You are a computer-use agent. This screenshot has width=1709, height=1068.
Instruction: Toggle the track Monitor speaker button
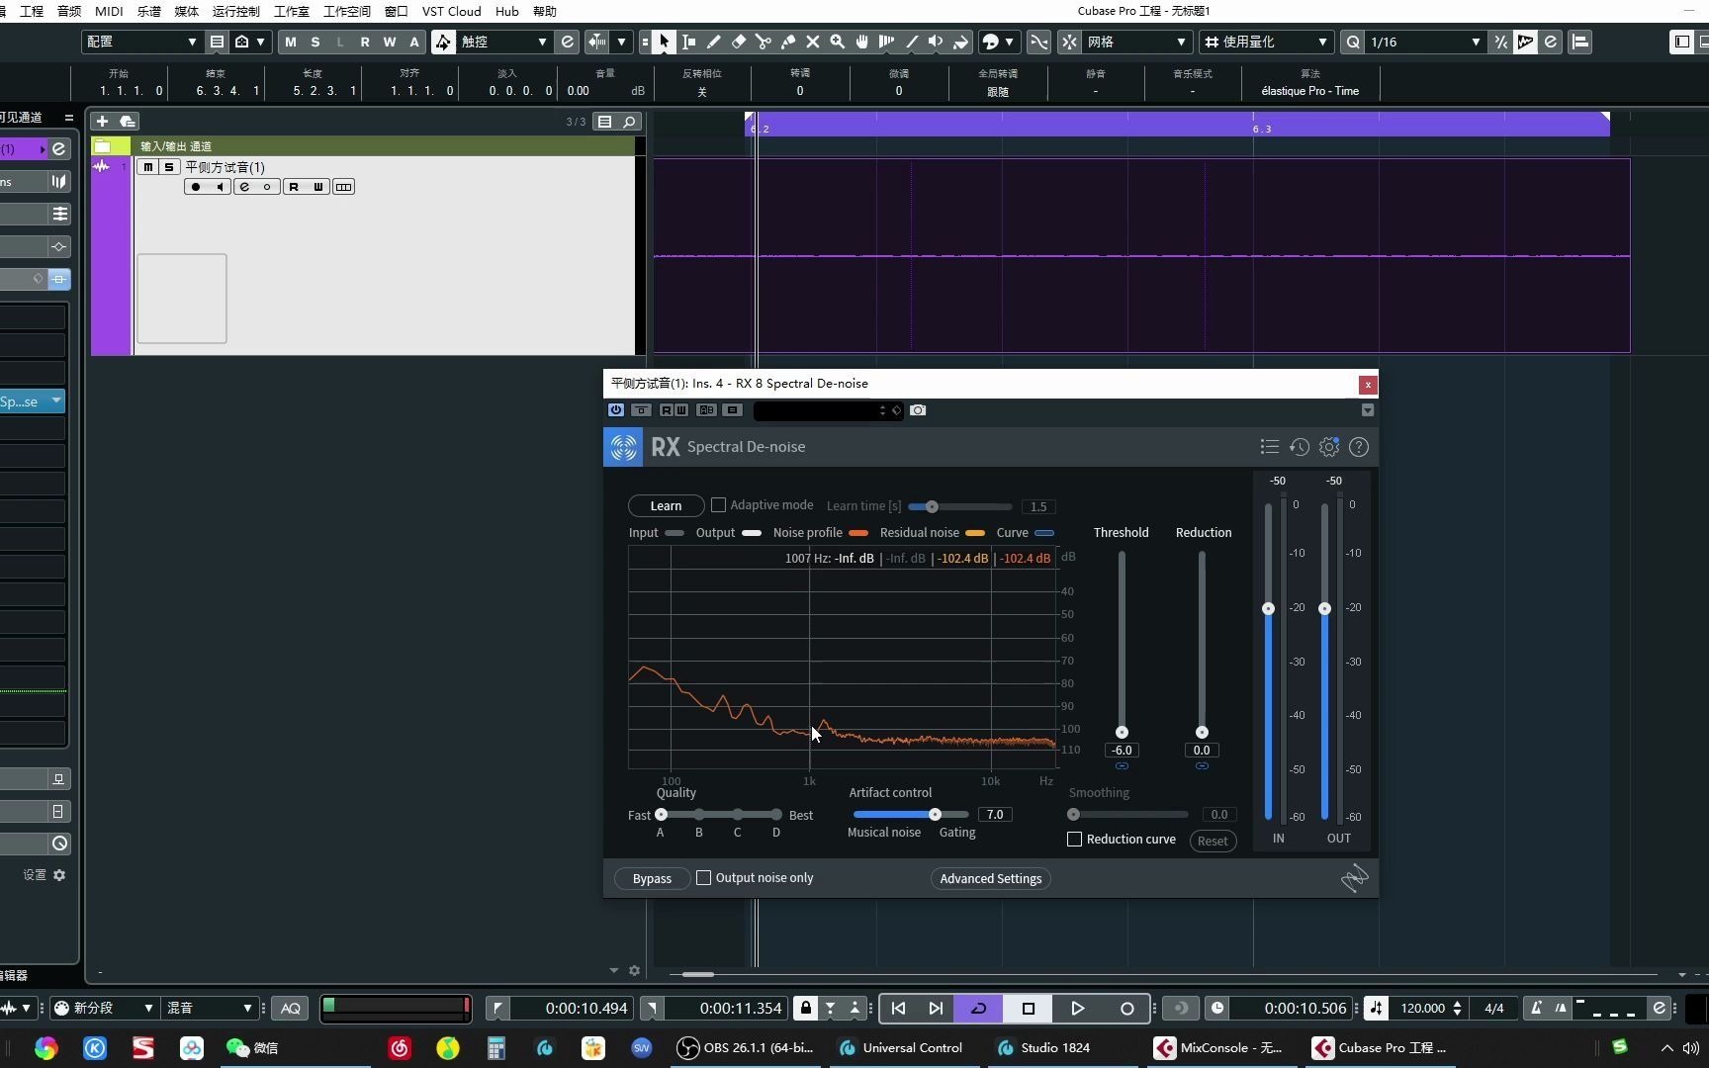pyautogui.click(x=220, y=187)
